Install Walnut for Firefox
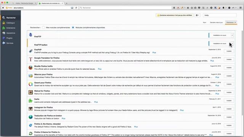The image size is (244, 137). tap(229, 92)
